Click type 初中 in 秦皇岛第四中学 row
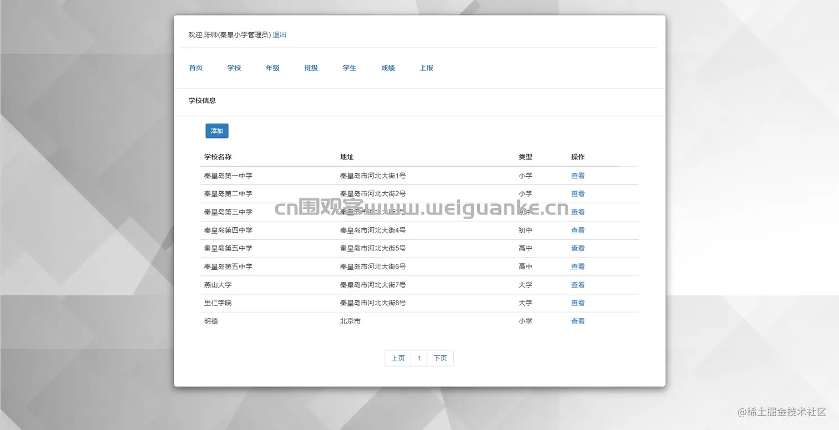The width and height of the screenshot is (839, 430). pos(525,231)
